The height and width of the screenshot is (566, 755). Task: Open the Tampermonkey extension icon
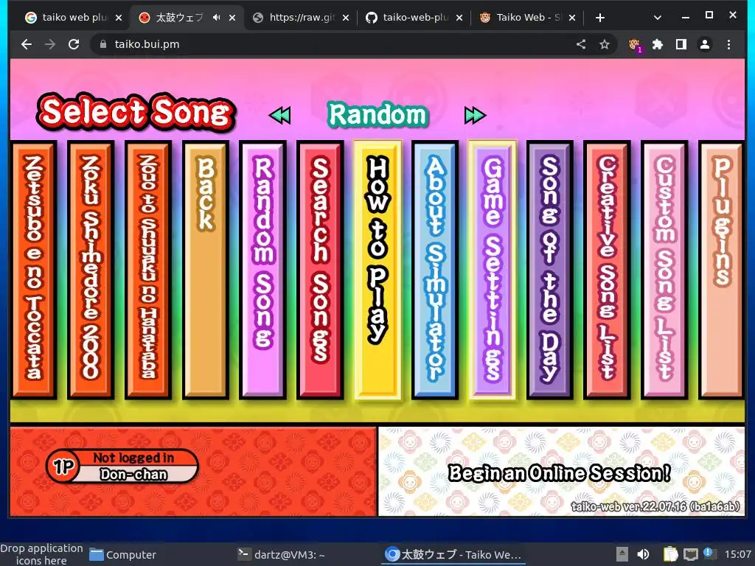coord(635,45)
